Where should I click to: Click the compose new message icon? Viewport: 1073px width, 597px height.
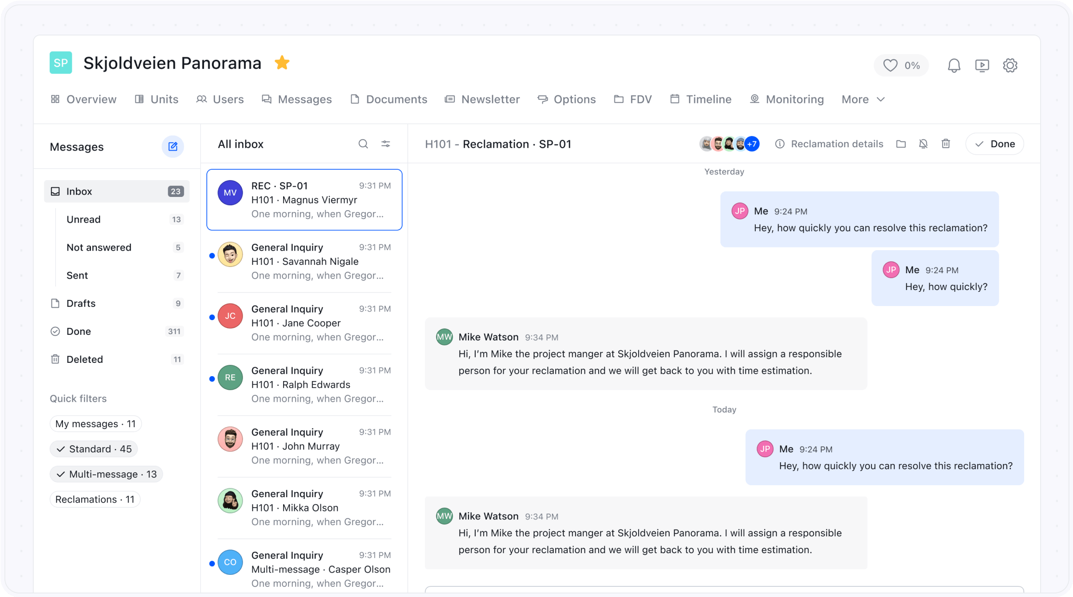point(173,146)
